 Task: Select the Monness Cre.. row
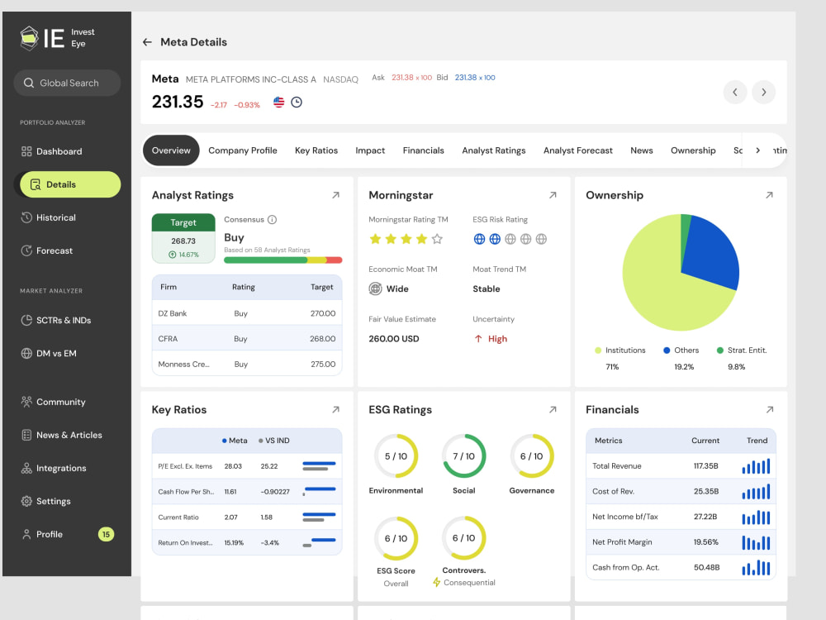(246, 364)
